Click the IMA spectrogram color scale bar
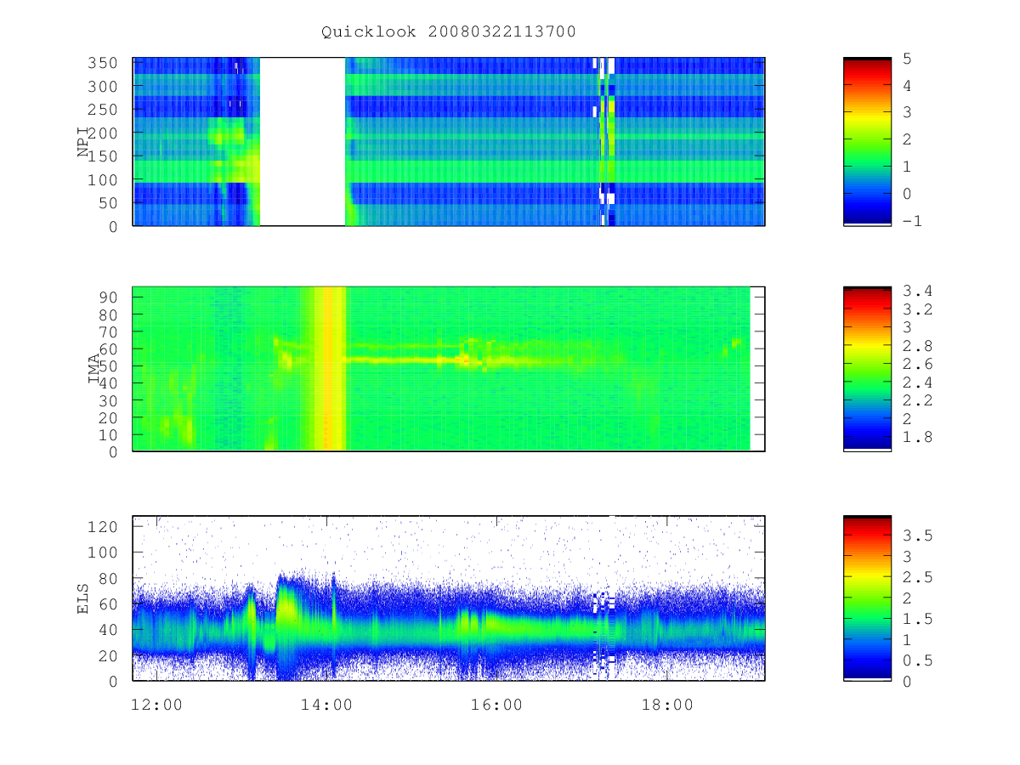This screenshot has width=1020, height=765. point(867,369)
